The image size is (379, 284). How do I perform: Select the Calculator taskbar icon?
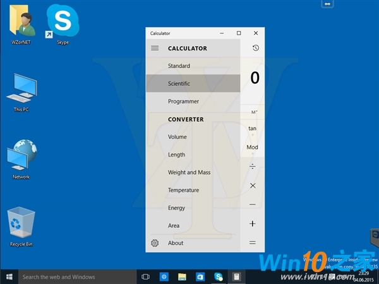coord(236,277)
